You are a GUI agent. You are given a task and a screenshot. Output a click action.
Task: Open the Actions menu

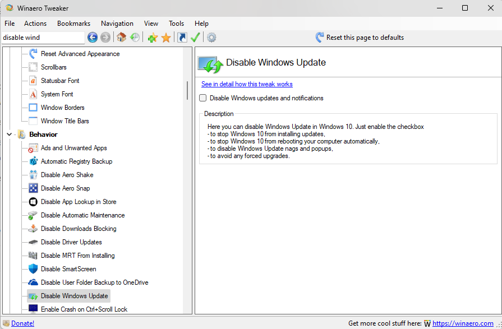tap(35, 24)
